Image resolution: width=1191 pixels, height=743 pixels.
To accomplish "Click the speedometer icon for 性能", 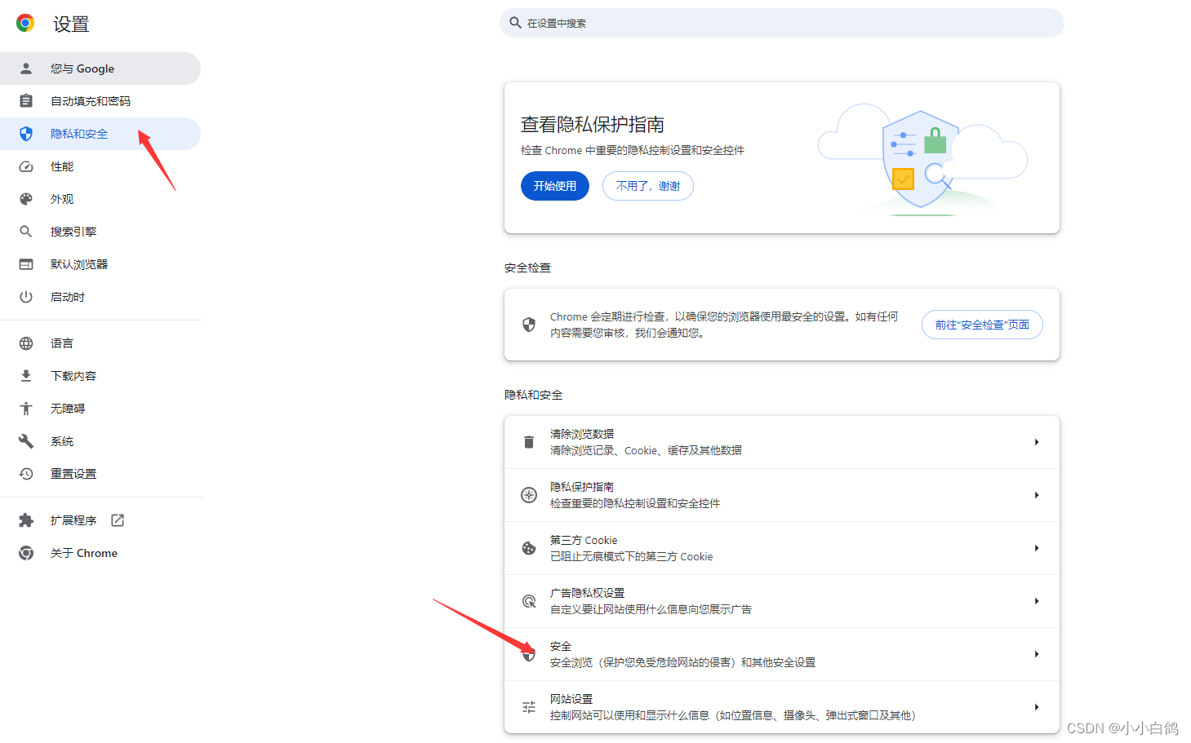I will click(x=26, y=166).
